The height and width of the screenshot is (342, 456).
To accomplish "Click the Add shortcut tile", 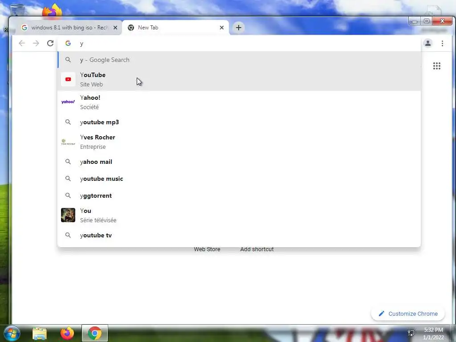I will pos(257,249).
